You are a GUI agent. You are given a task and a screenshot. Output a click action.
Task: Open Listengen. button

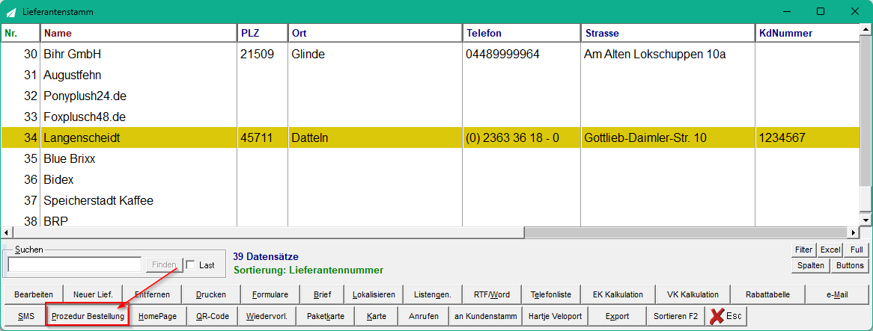(x=433, y=294)
